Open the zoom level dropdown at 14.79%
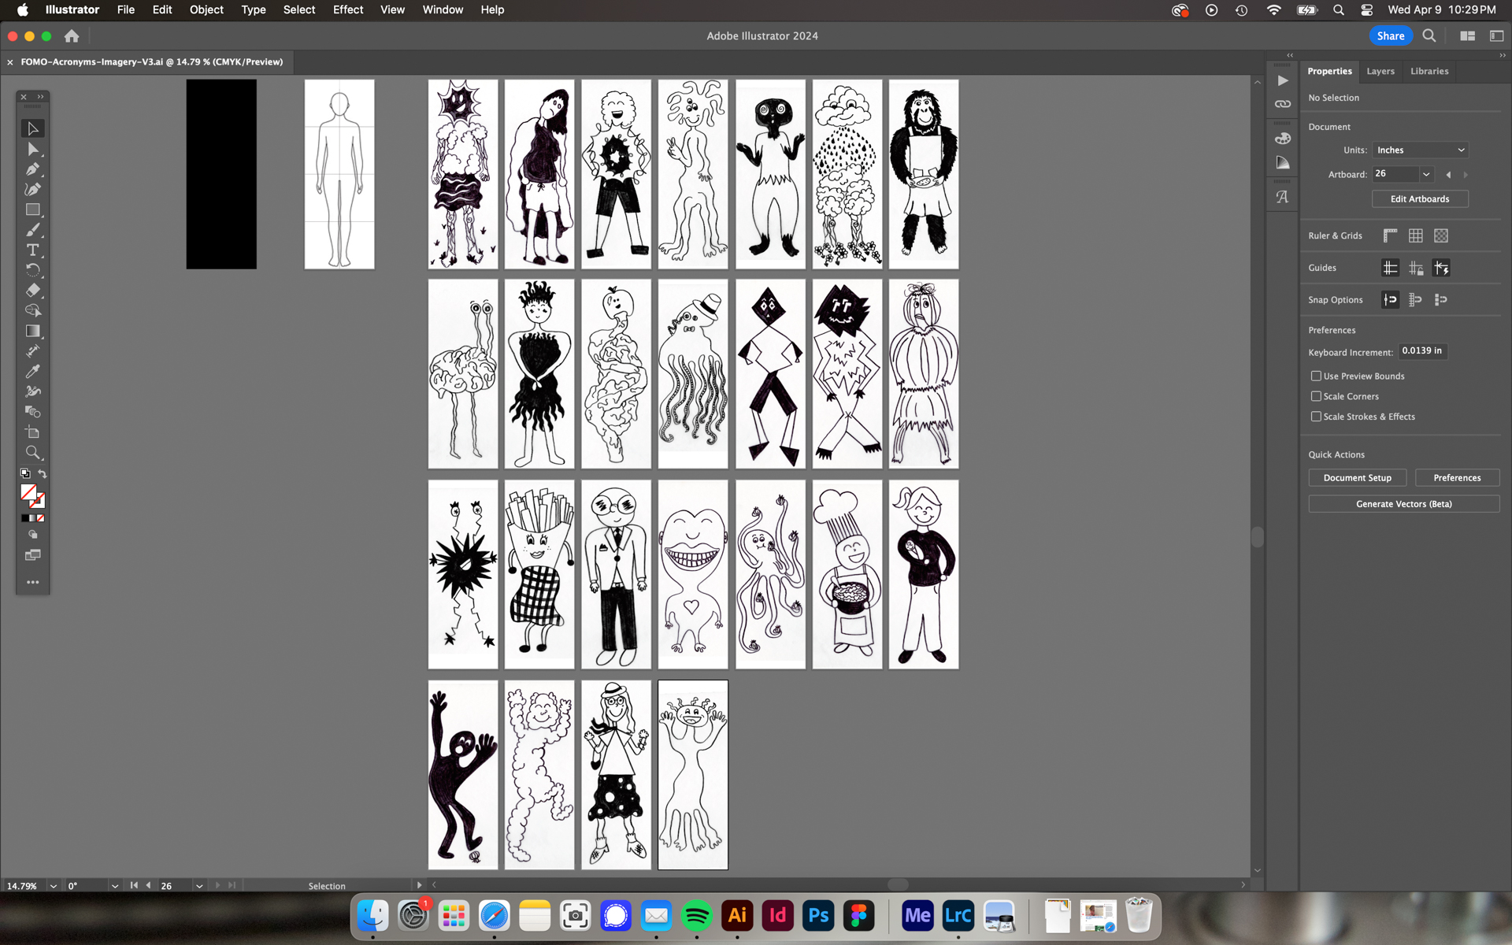 [53, 886]
